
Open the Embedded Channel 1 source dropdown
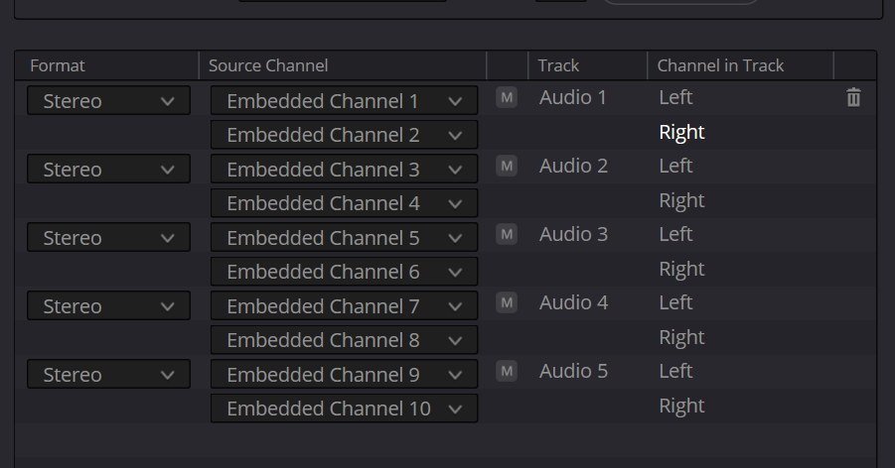click(344, 101)
